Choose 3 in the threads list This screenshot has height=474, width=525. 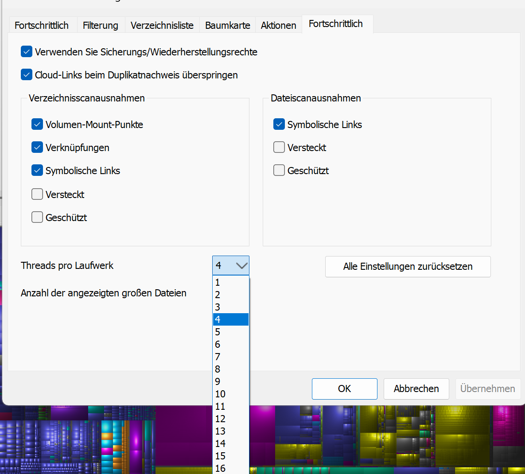231,307
